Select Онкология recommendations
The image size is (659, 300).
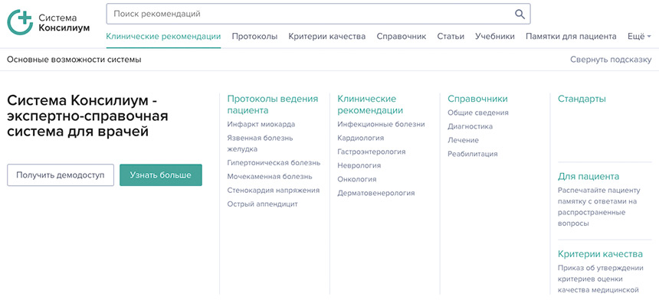click(357, 179)
